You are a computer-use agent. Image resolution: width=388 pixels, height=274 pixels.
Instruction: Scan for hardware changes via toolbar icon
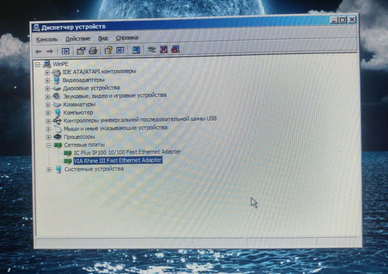tap(136, 50)
